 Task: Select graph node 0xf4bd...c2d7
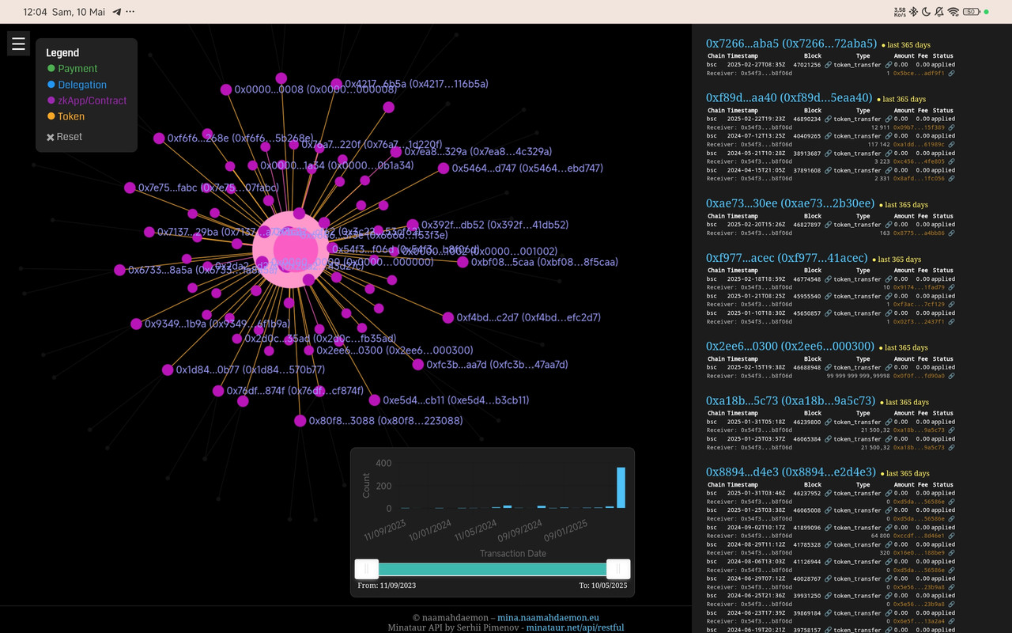click(448, 317)
